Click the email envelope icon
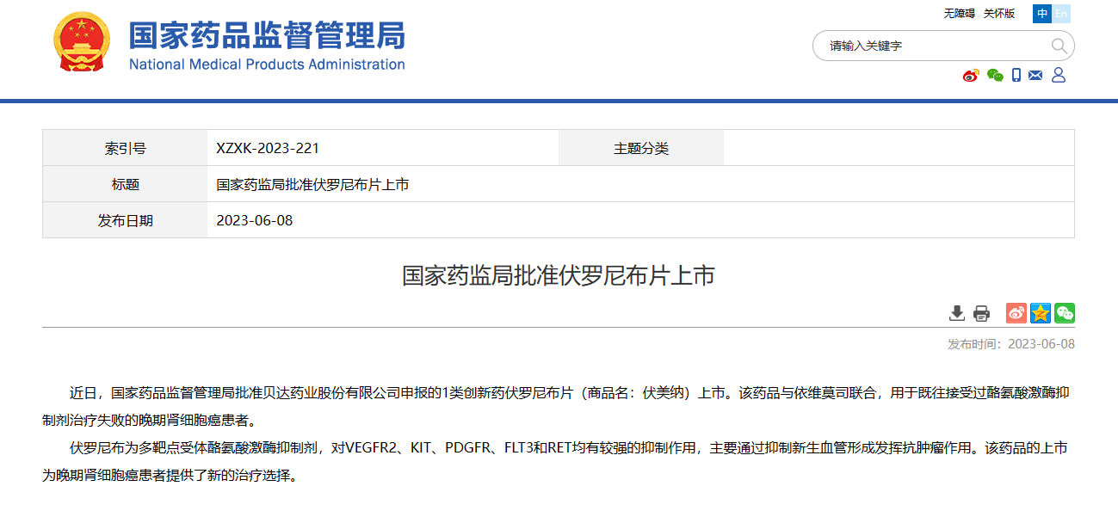This screenshot has height=517, width=1118. tap(1035, 76)
